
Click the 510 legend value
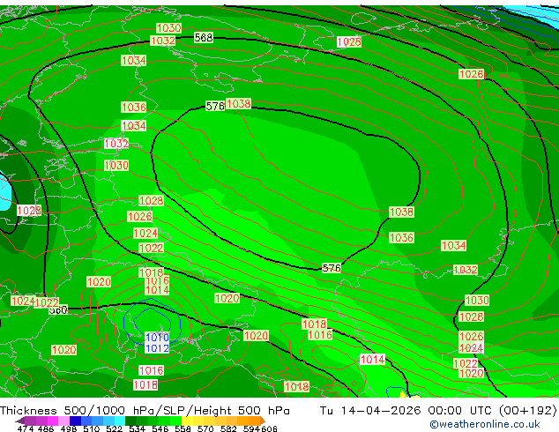tap(92, 428)
